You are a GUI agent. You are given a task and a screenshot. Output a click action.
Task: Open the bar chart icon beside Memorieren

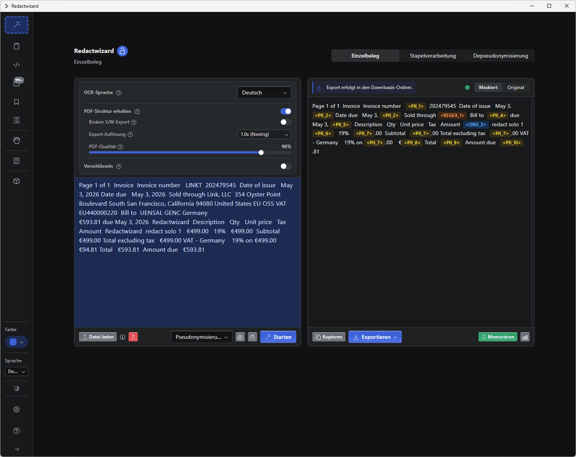[x=525, y=337]
